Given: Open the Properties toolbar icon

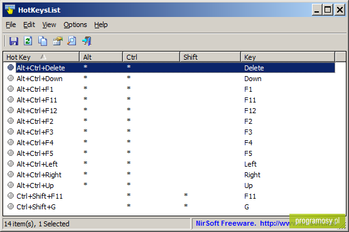Looking at the screenshot, I should pyautogui.click(x=57, y=41).
